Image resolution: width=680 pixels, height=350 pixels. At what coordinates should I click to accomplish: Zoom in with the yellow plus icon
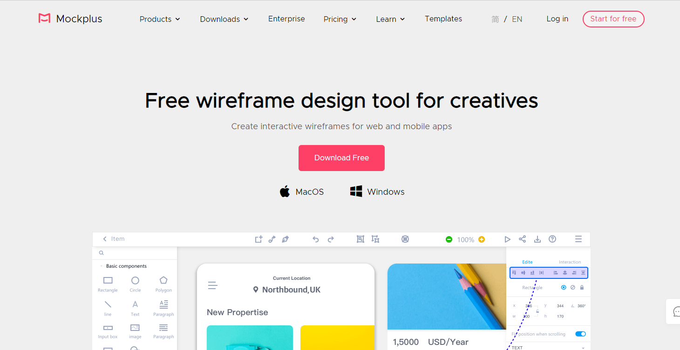click(482, 239)
